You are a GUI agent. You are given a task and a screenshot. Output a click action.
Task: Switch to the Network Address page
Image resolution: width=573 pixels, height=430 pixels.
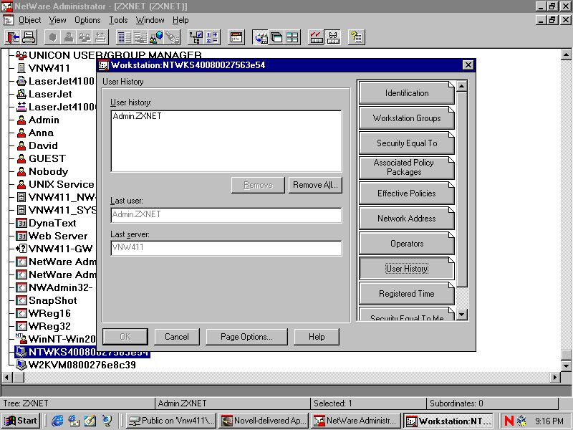click(x=407, y=219)
